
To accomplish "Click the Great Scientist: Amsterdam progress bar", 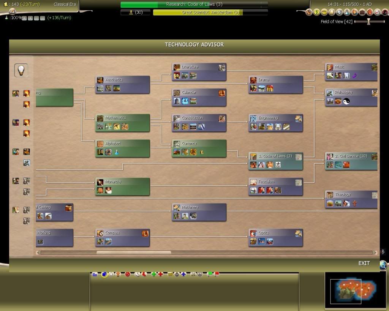I will (210, 13).
